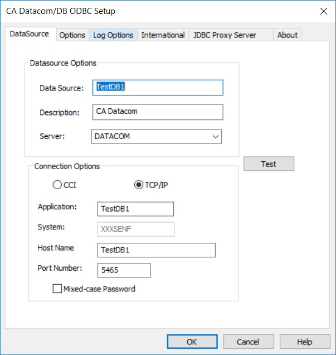This screenshot has width=336, height=355.
Task: Expand the Server dropdown arrow
Action: [x=215, y=137]
